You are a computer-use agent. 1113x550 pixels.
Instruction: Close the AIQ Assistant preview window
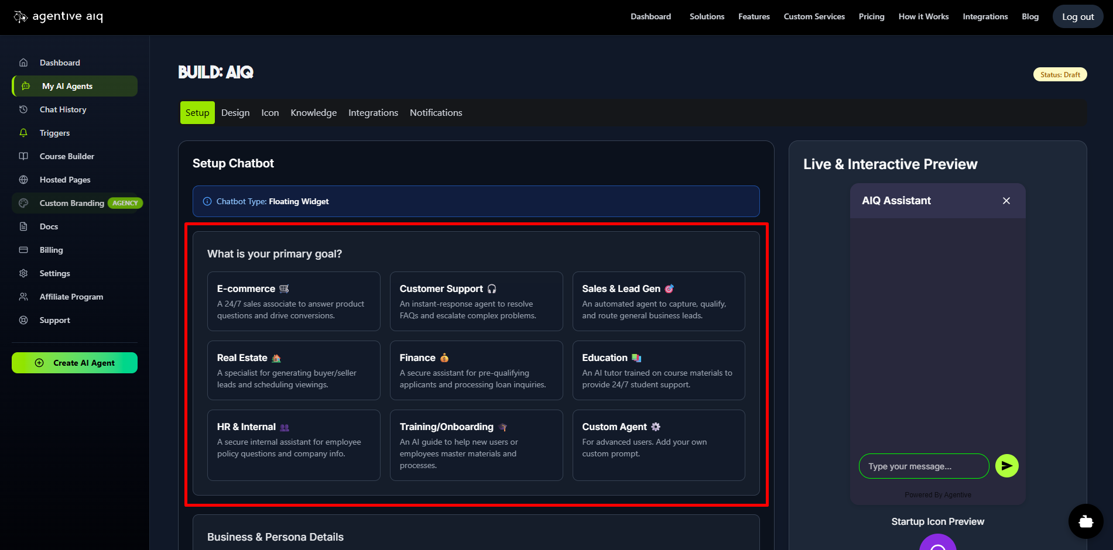1006,201
